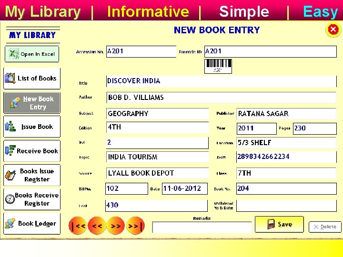Click the Source field LYALL BOOK DEPOT
343x257 pixels.
[158, 173]
